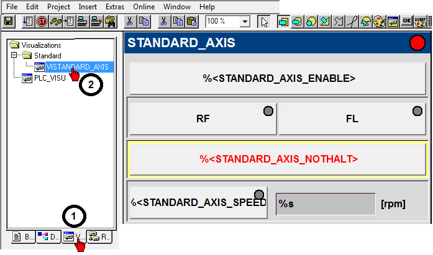Image resolution: width=433 pixels, height=255 pixels.
Task: Click the gray indicator on the RF button
Action: tap(268, 111)
